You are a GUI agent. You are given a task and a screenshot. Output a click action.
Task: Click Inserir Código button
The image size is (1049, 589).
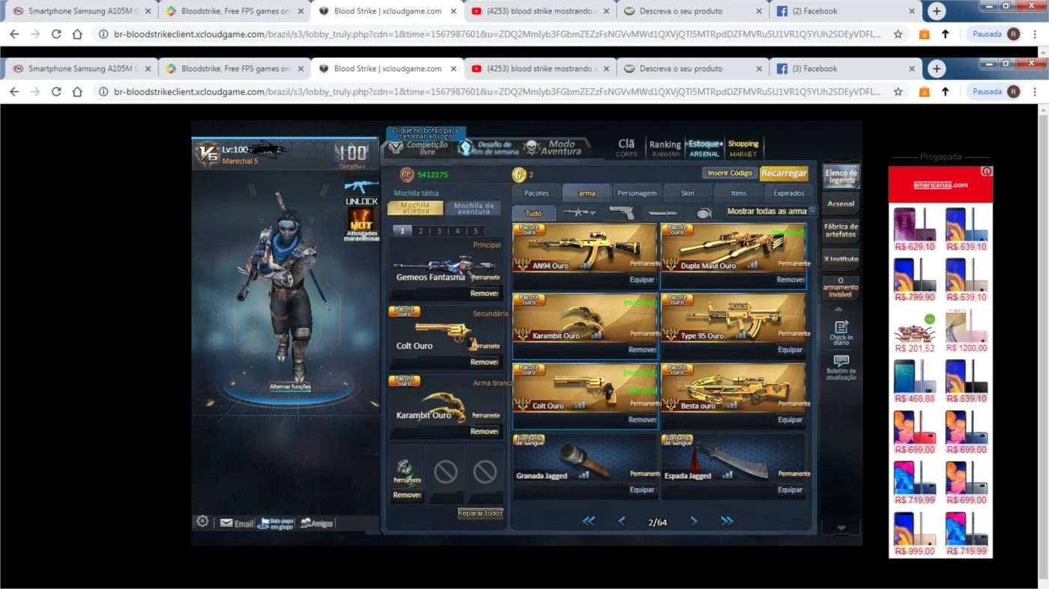click(730, 173)
